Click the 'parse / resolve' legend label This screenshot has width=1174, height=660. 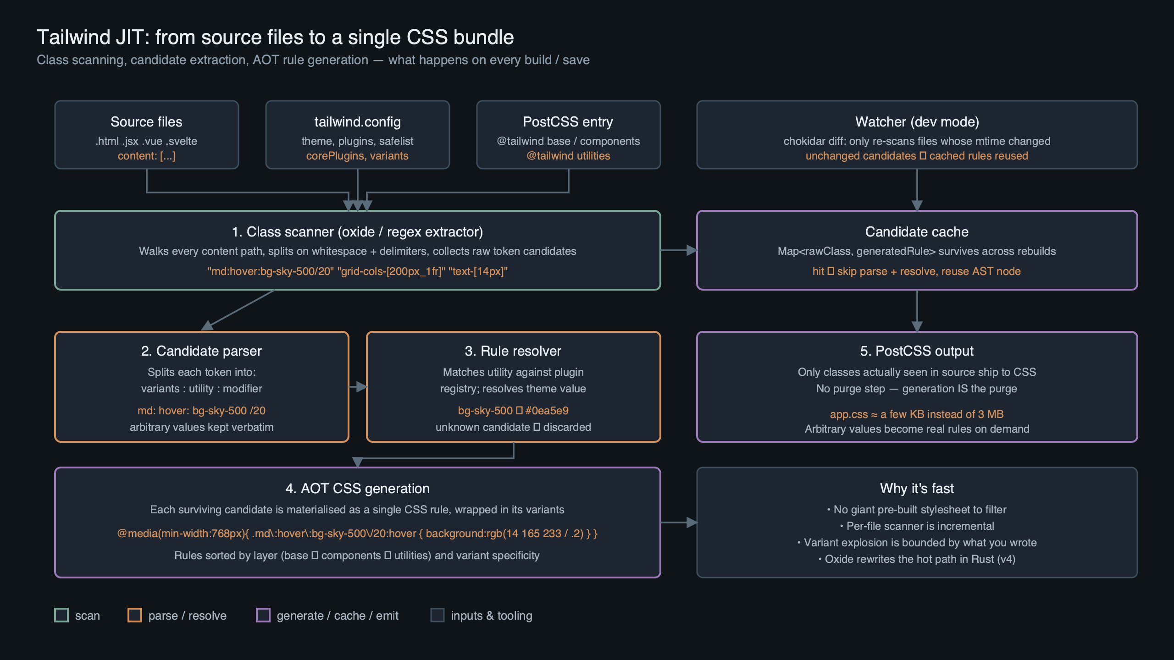click(187, 616)
